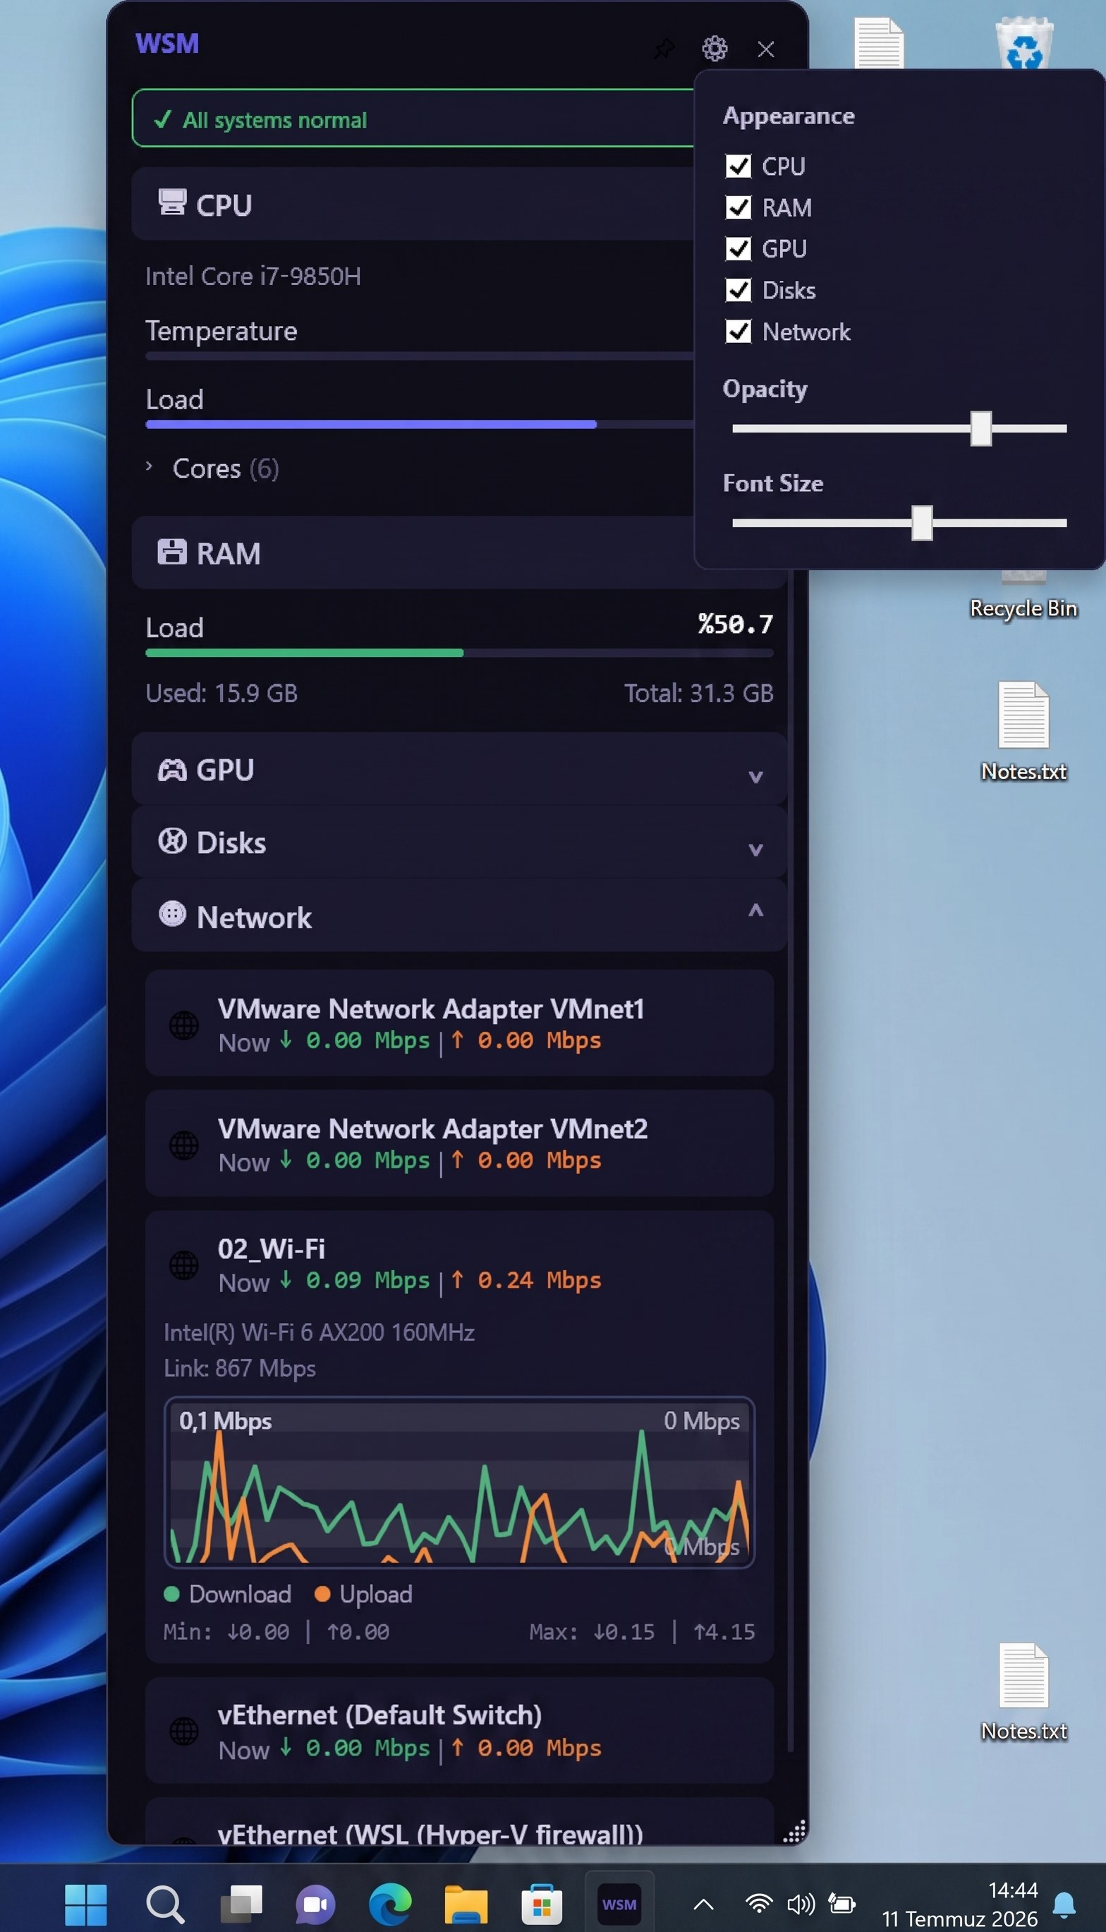The image size is (1106, 1932).
Task: Click the %50.7 RAM load value
Action: tap(735, 624)
